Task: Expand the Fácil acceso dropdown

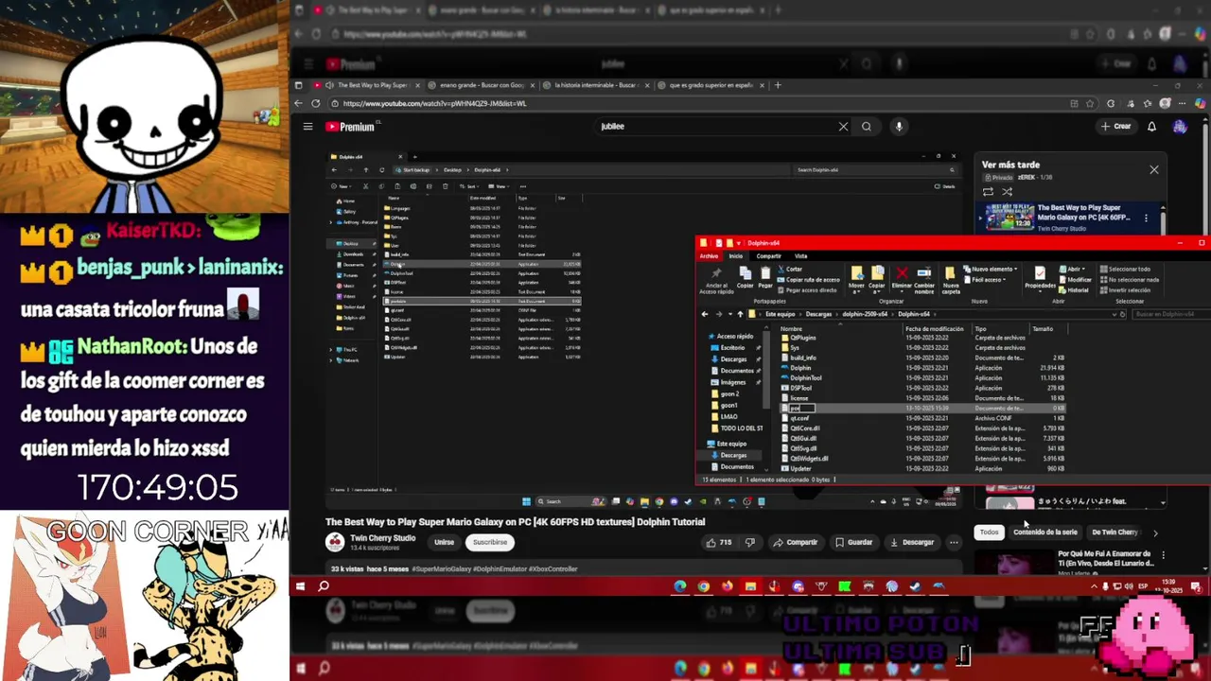Action: tap(984, 280)
